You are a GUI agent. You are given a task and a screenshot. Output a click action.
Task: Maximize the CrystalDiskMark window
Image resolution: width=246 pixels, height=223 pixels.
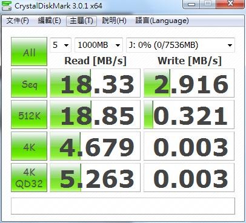(208, 4)
